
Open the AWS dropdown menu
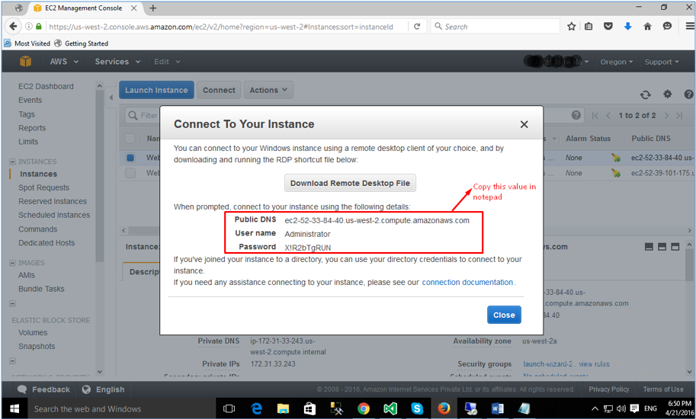[x=64, y=62]
